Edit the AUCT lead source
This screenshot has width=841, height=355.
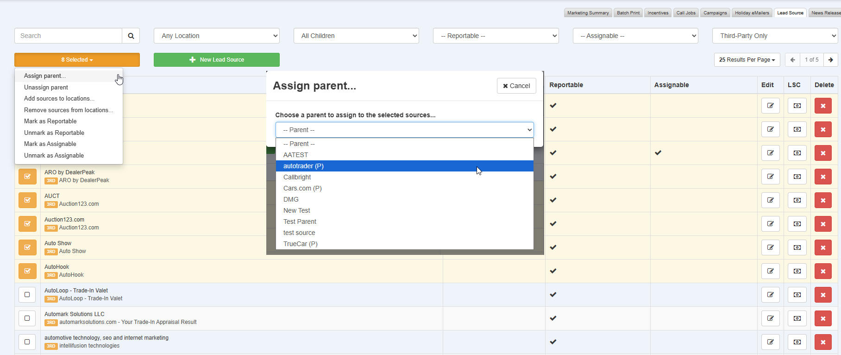point(771,200)
